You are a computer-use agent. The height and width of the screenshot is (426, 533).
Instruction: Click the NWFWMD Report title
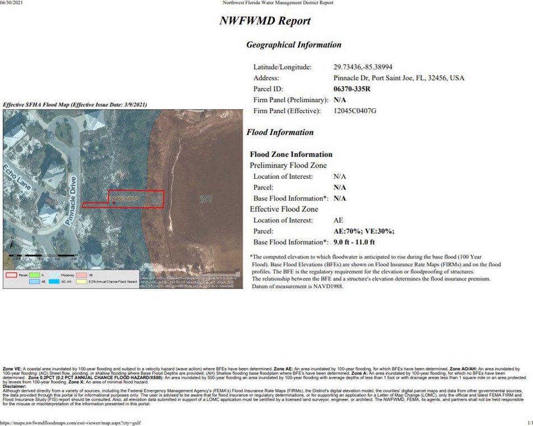click(x=265, y=21)
